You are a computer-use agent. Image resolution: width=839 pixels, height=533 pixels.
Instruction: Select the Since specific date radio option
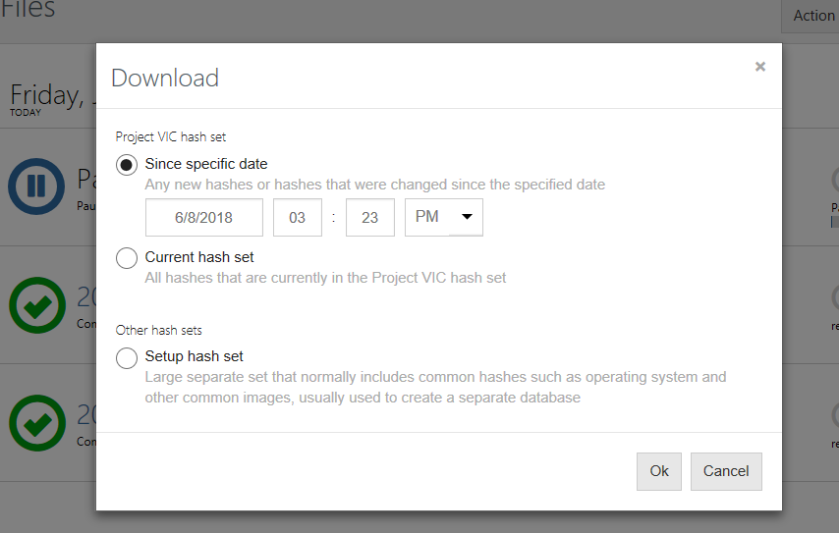(127, 165)
